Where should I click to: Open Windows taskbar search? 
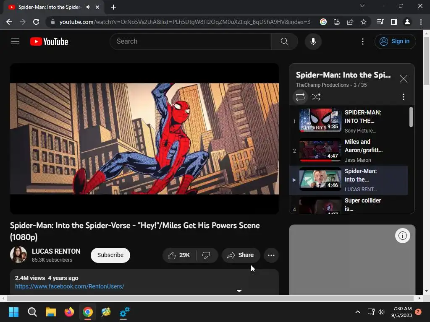click(x=32, y=312)
